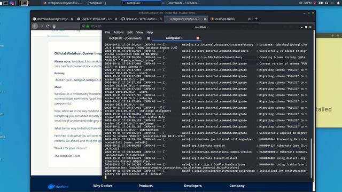Switch to 'root@kali: ~/Documents' terminal tab
Viewport: 342px width, 192px height.
[125, 38]
